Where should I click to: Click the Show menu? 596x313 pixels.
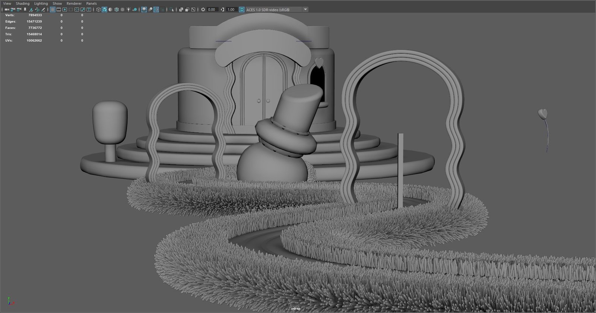[x=57, y=3]
